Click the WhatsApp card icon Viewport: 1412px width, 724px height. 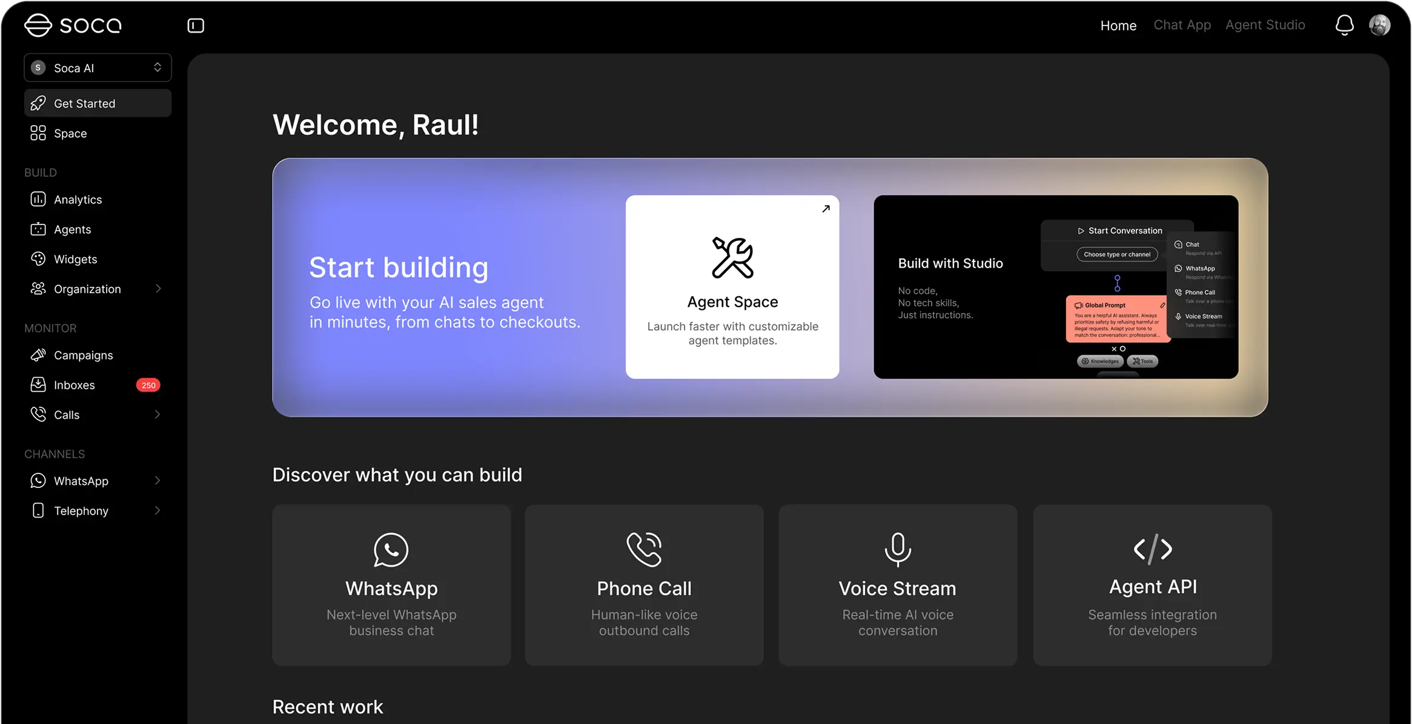pos(391,550)
